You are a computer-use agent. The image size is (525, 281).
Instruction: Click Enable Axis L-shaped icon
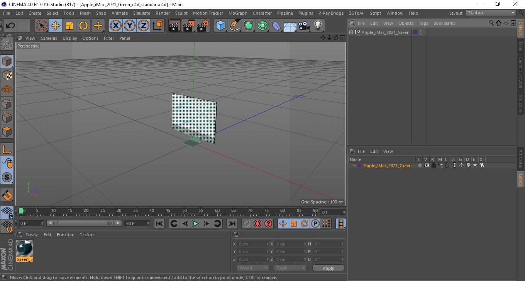coord(7,149)
